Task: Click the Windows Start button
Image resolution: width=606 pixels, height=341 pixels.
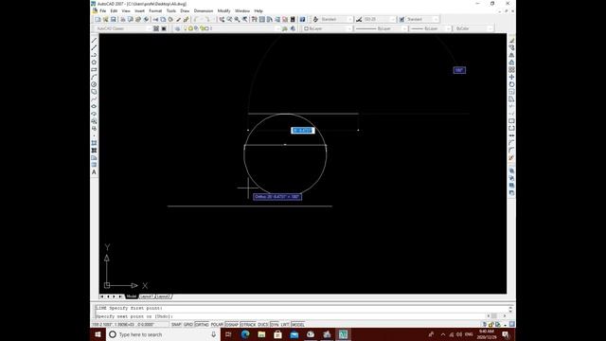Action: click(x=98, y=334)
